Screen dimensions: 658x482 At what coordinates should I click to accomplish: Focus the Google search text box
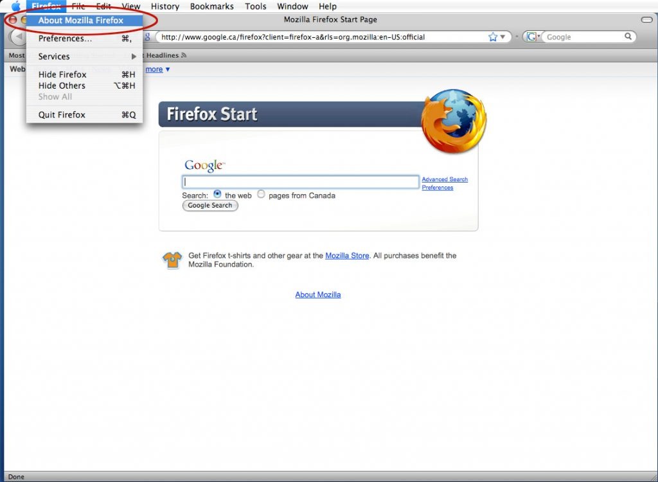click(x=301, y=182)
